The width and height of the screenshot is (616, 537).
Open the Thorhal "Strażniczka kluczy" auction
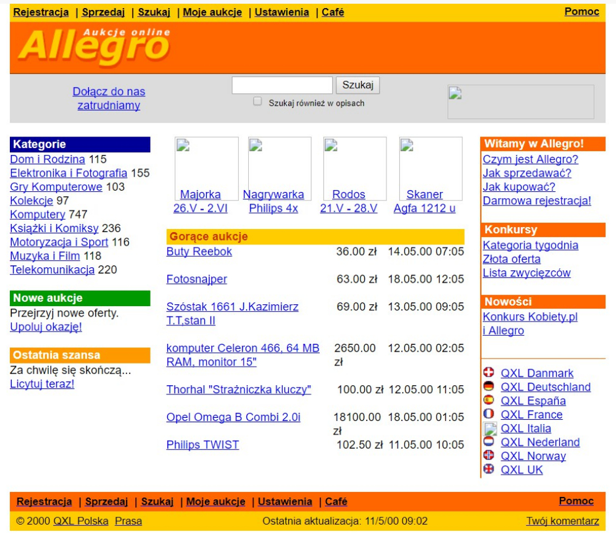pos(238,389)
